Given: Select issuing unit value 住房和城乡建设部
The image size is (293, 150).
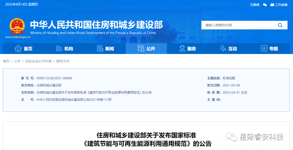Looking at the screenshot, I should 49,85.
